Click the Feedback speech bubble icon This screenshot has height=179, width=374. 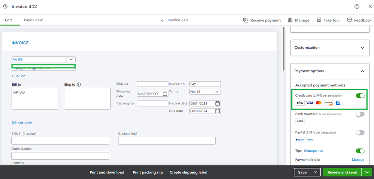point(349,20)
